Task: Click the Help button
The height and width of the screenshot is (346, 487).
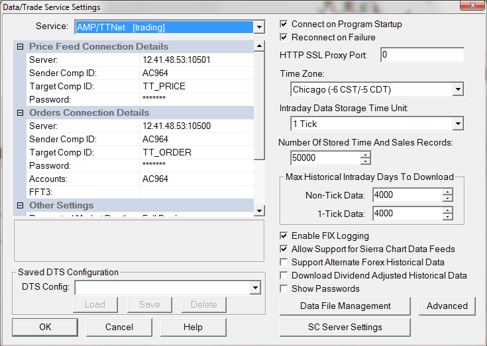Action: point(193,327)
